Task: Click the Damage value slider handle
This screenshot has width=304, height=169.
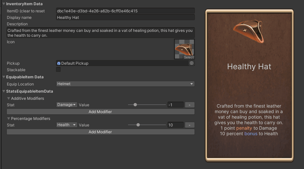Action: coord(135,105)
